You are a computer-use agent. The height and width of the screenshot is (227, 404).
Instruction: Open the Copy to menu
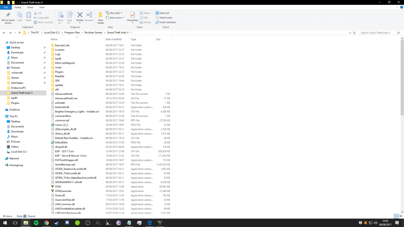coord(69,18)
